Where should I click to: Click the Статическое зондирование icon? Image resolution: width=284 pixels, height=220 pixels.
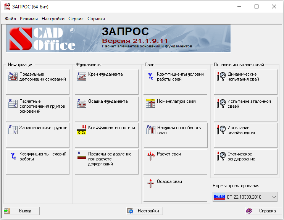(x=221, y=156)
